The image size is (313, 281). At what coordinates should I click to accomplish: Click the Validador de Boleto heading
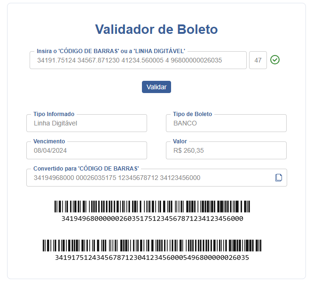(156, 30)
